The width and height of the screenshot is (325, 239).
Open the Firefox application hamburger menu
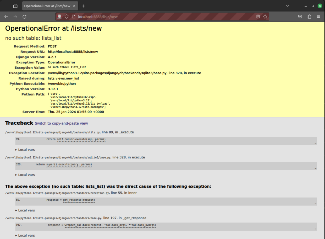pos(318,17)
